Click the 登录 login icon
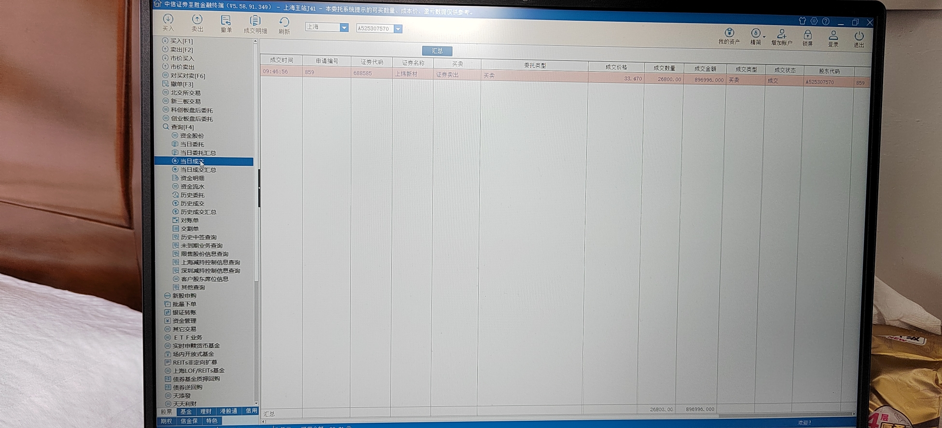 (833, 39)
